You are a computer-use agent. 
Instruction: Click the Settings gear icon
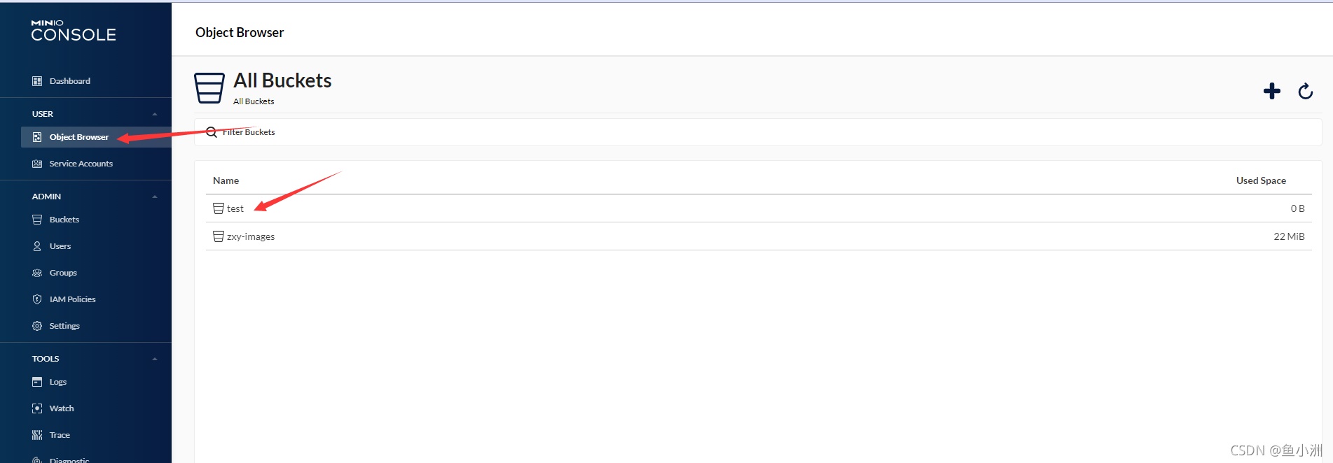[x=37, y=326]
